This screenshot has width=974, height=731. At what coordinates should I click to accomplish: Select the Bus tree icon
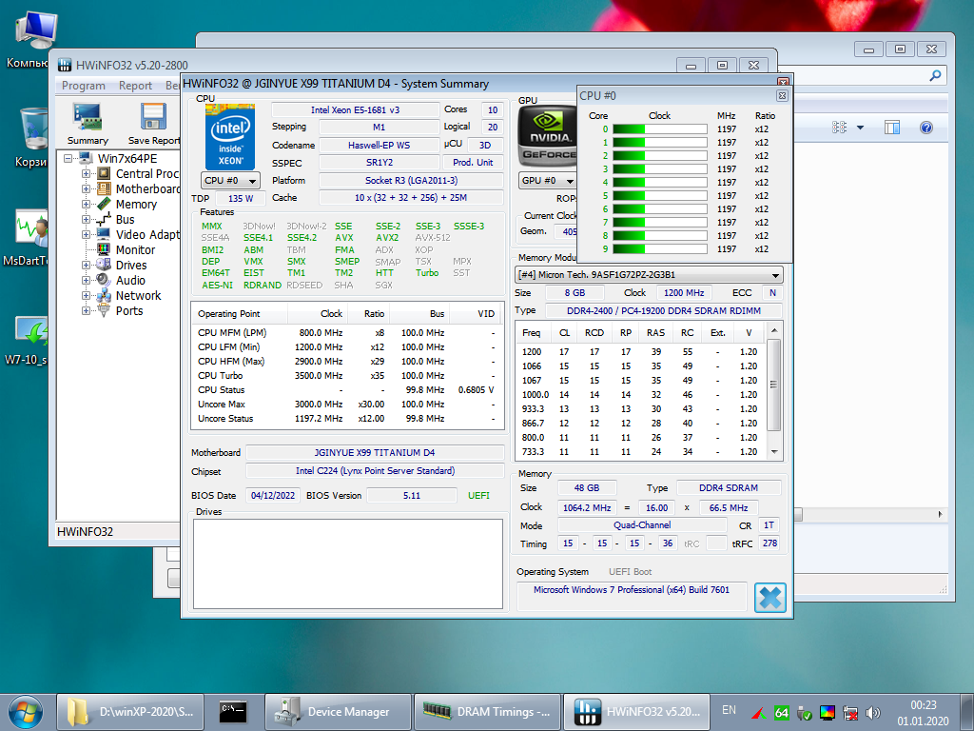tap(104, 220)
